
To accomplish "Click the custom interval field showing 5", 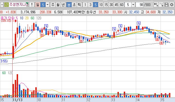I will [128, 5].
